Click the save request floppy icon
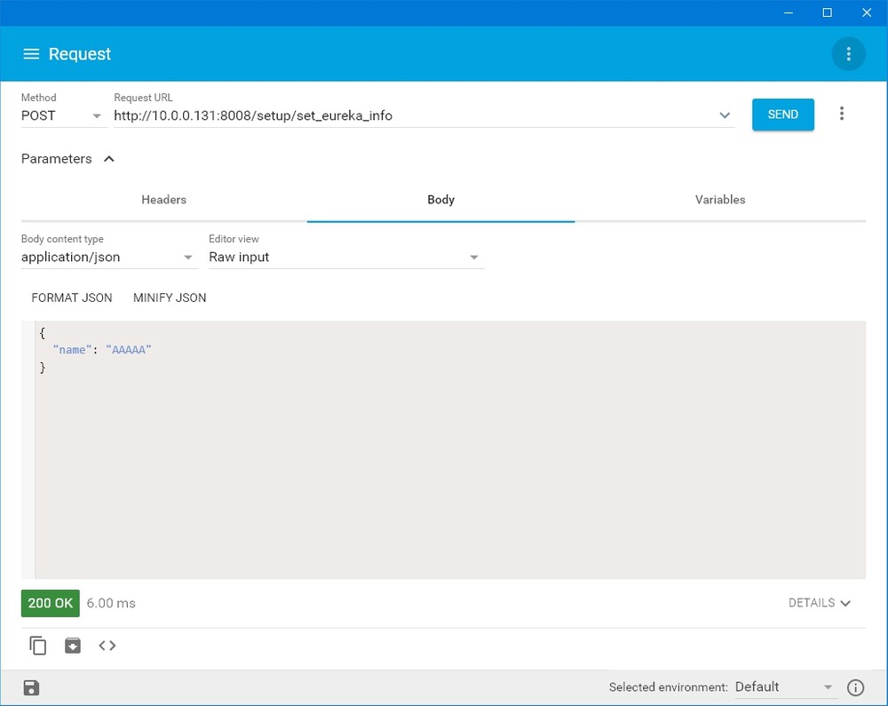The height and width of the screenshot is (706, 888). [x=31, y=687]
